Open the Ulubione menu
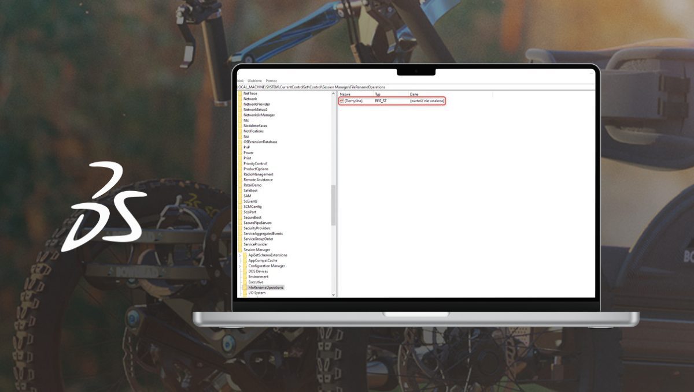Screen dimensions: 694x392 tap(255, 81)
